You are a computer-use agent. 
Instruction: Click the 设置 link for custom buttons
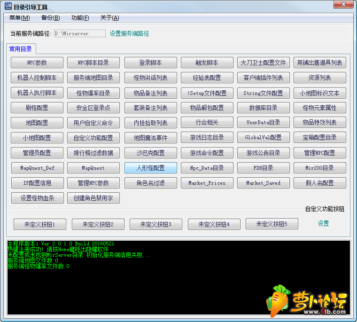[323, 223]
